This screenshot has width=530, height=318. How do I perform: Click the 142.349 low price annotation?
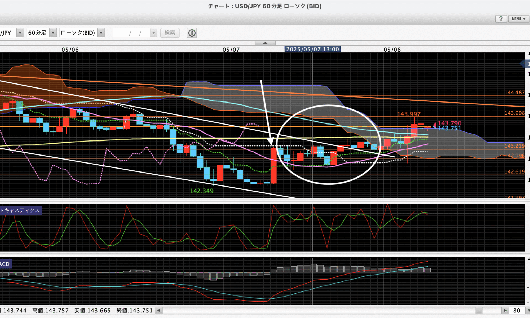(x=201, y=191)
